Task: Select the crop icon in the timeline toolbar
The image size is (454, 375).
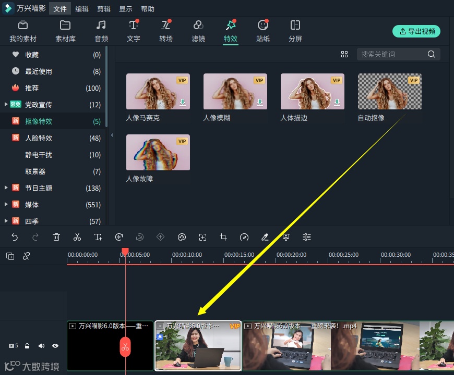Action: coord(223,237)
